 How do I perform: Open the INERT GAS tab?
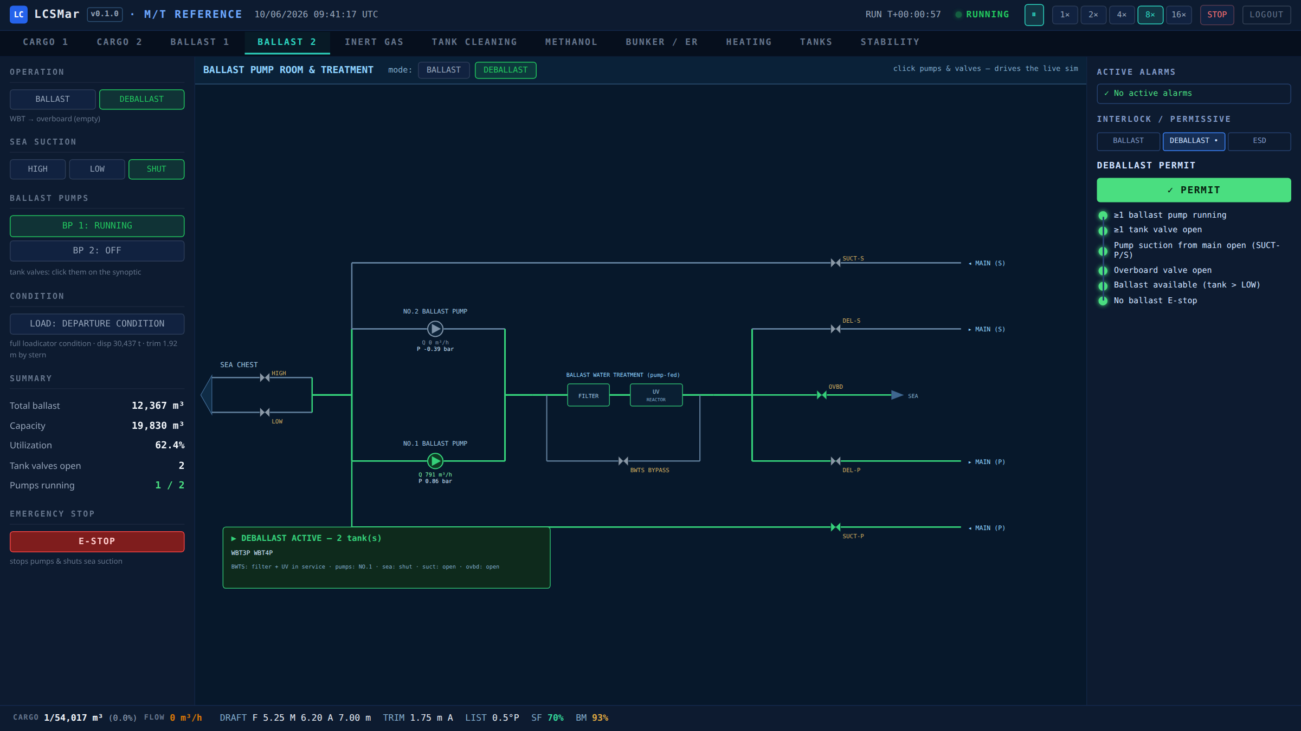(x=374, y=42)
